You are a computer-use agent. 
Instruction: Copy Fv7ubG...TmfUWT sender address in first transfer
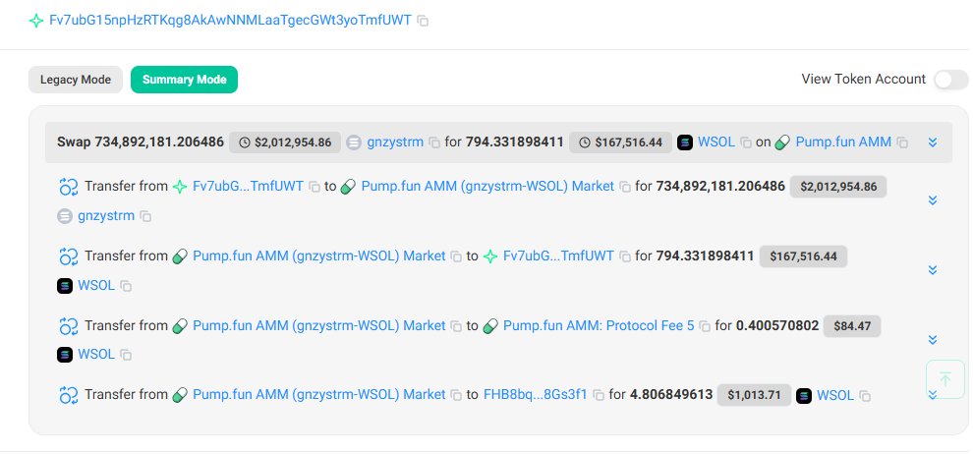315,187
